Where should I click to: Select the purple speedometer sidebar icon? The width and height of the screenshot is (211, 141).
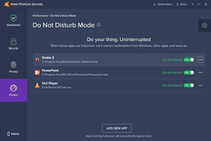[13, 88]
